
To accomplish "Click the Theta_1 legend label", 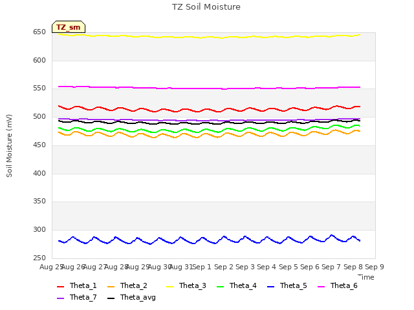I will click(83, 285).
